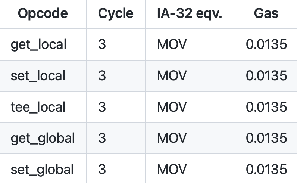The image size is (297, 183).
Task: Click the Gas column header
Action: [266, 14]
